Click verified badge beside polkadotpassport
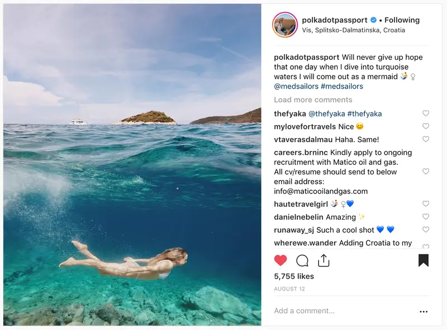This screenshot has height=330, width=447. pos(372,20)
